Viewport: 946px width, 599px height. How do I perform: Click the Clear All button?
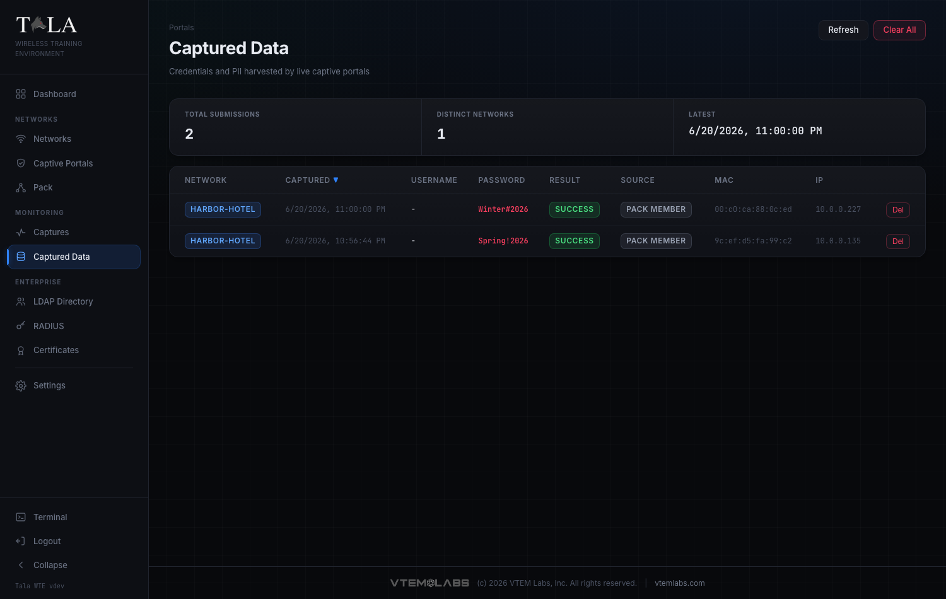point(899,30)
